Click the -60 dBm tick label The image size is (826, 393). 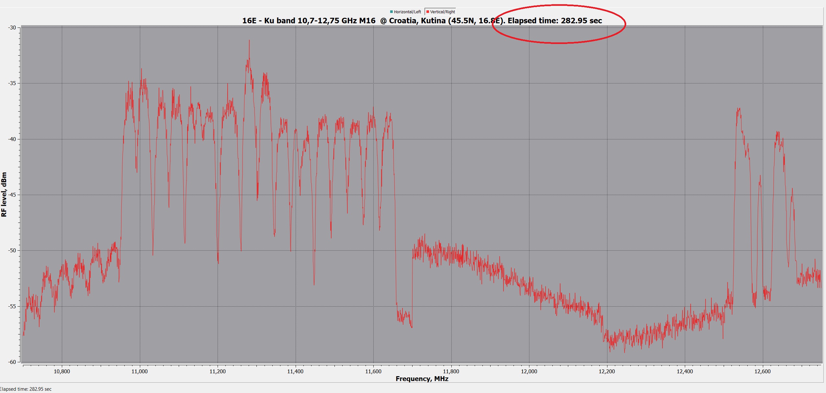coord(12,362)
